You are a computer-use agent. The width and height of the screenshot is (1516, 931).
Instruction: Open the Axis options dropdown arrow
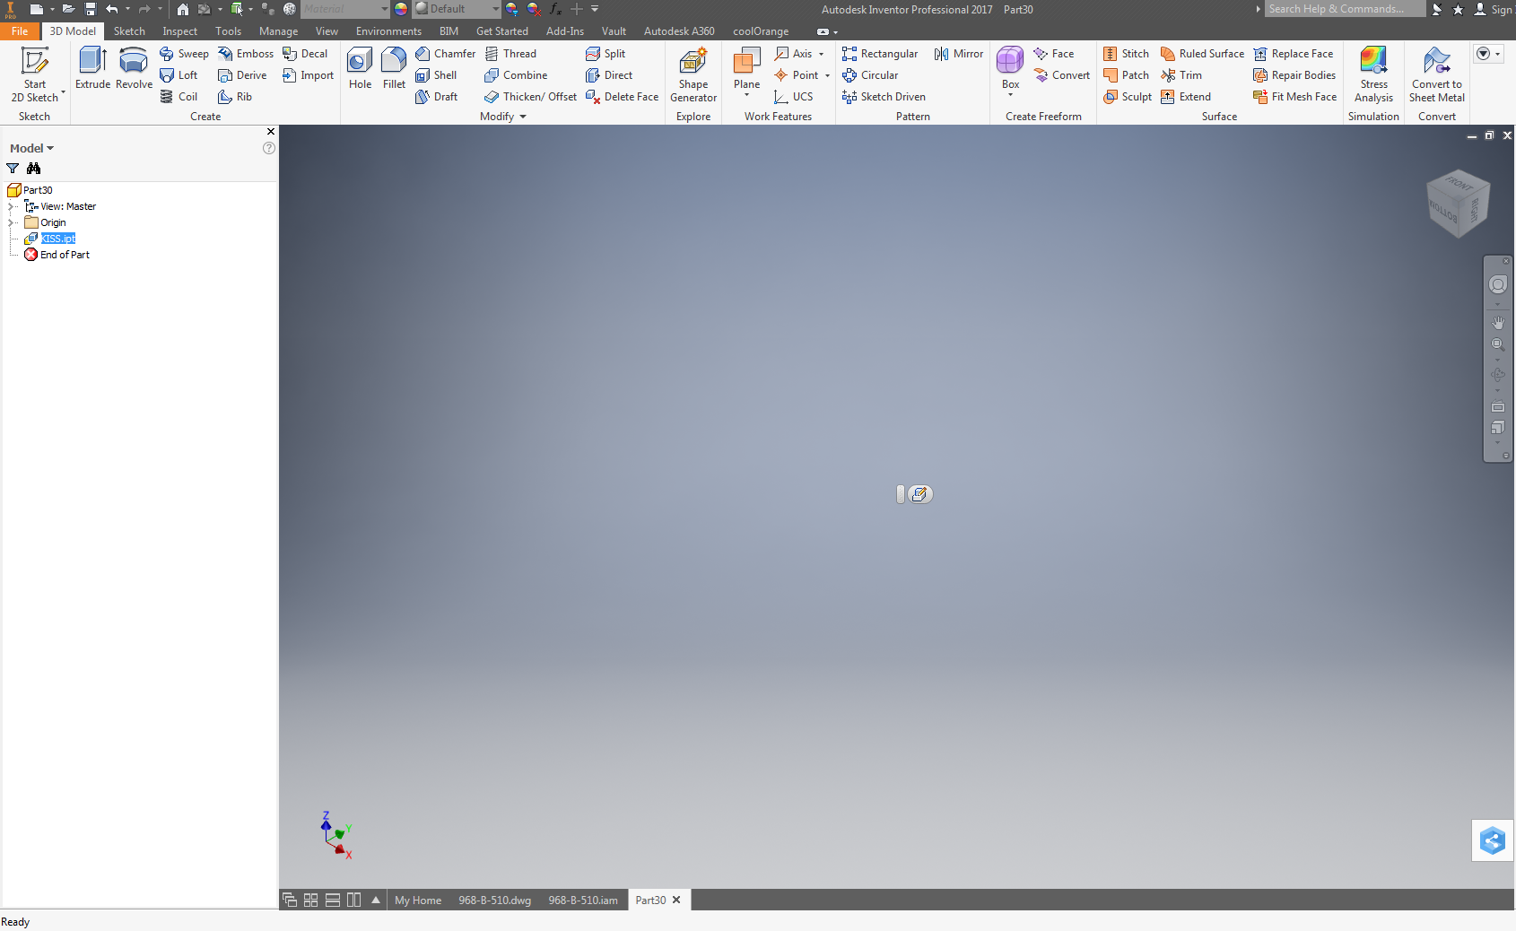click(x=821, y=54)
